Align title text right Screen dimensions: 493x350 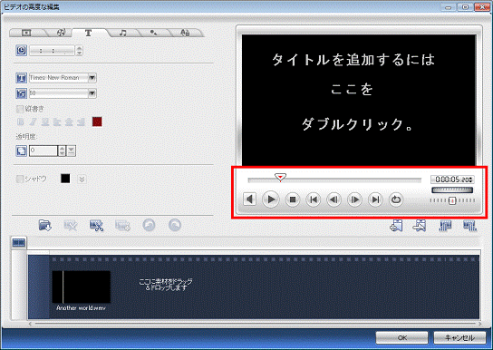[82, 122]
